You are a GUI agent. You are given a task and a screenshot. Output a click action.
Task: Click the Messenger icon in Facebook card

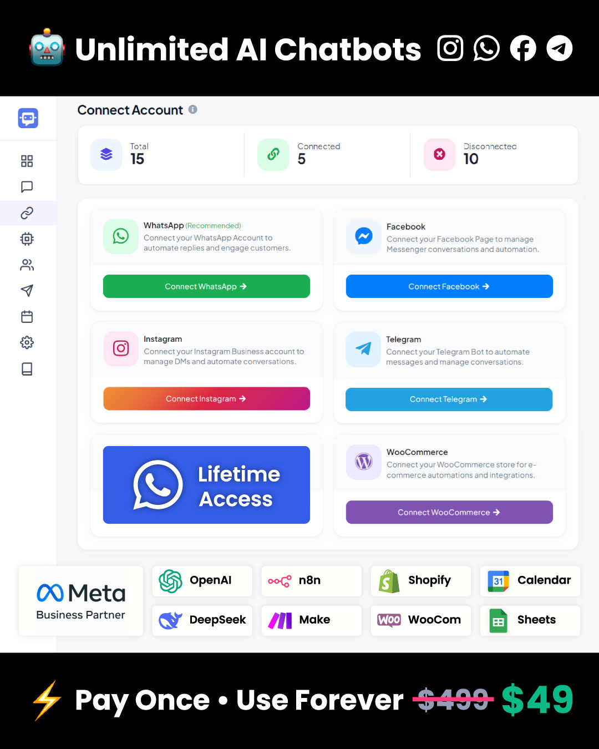[364, 236]
